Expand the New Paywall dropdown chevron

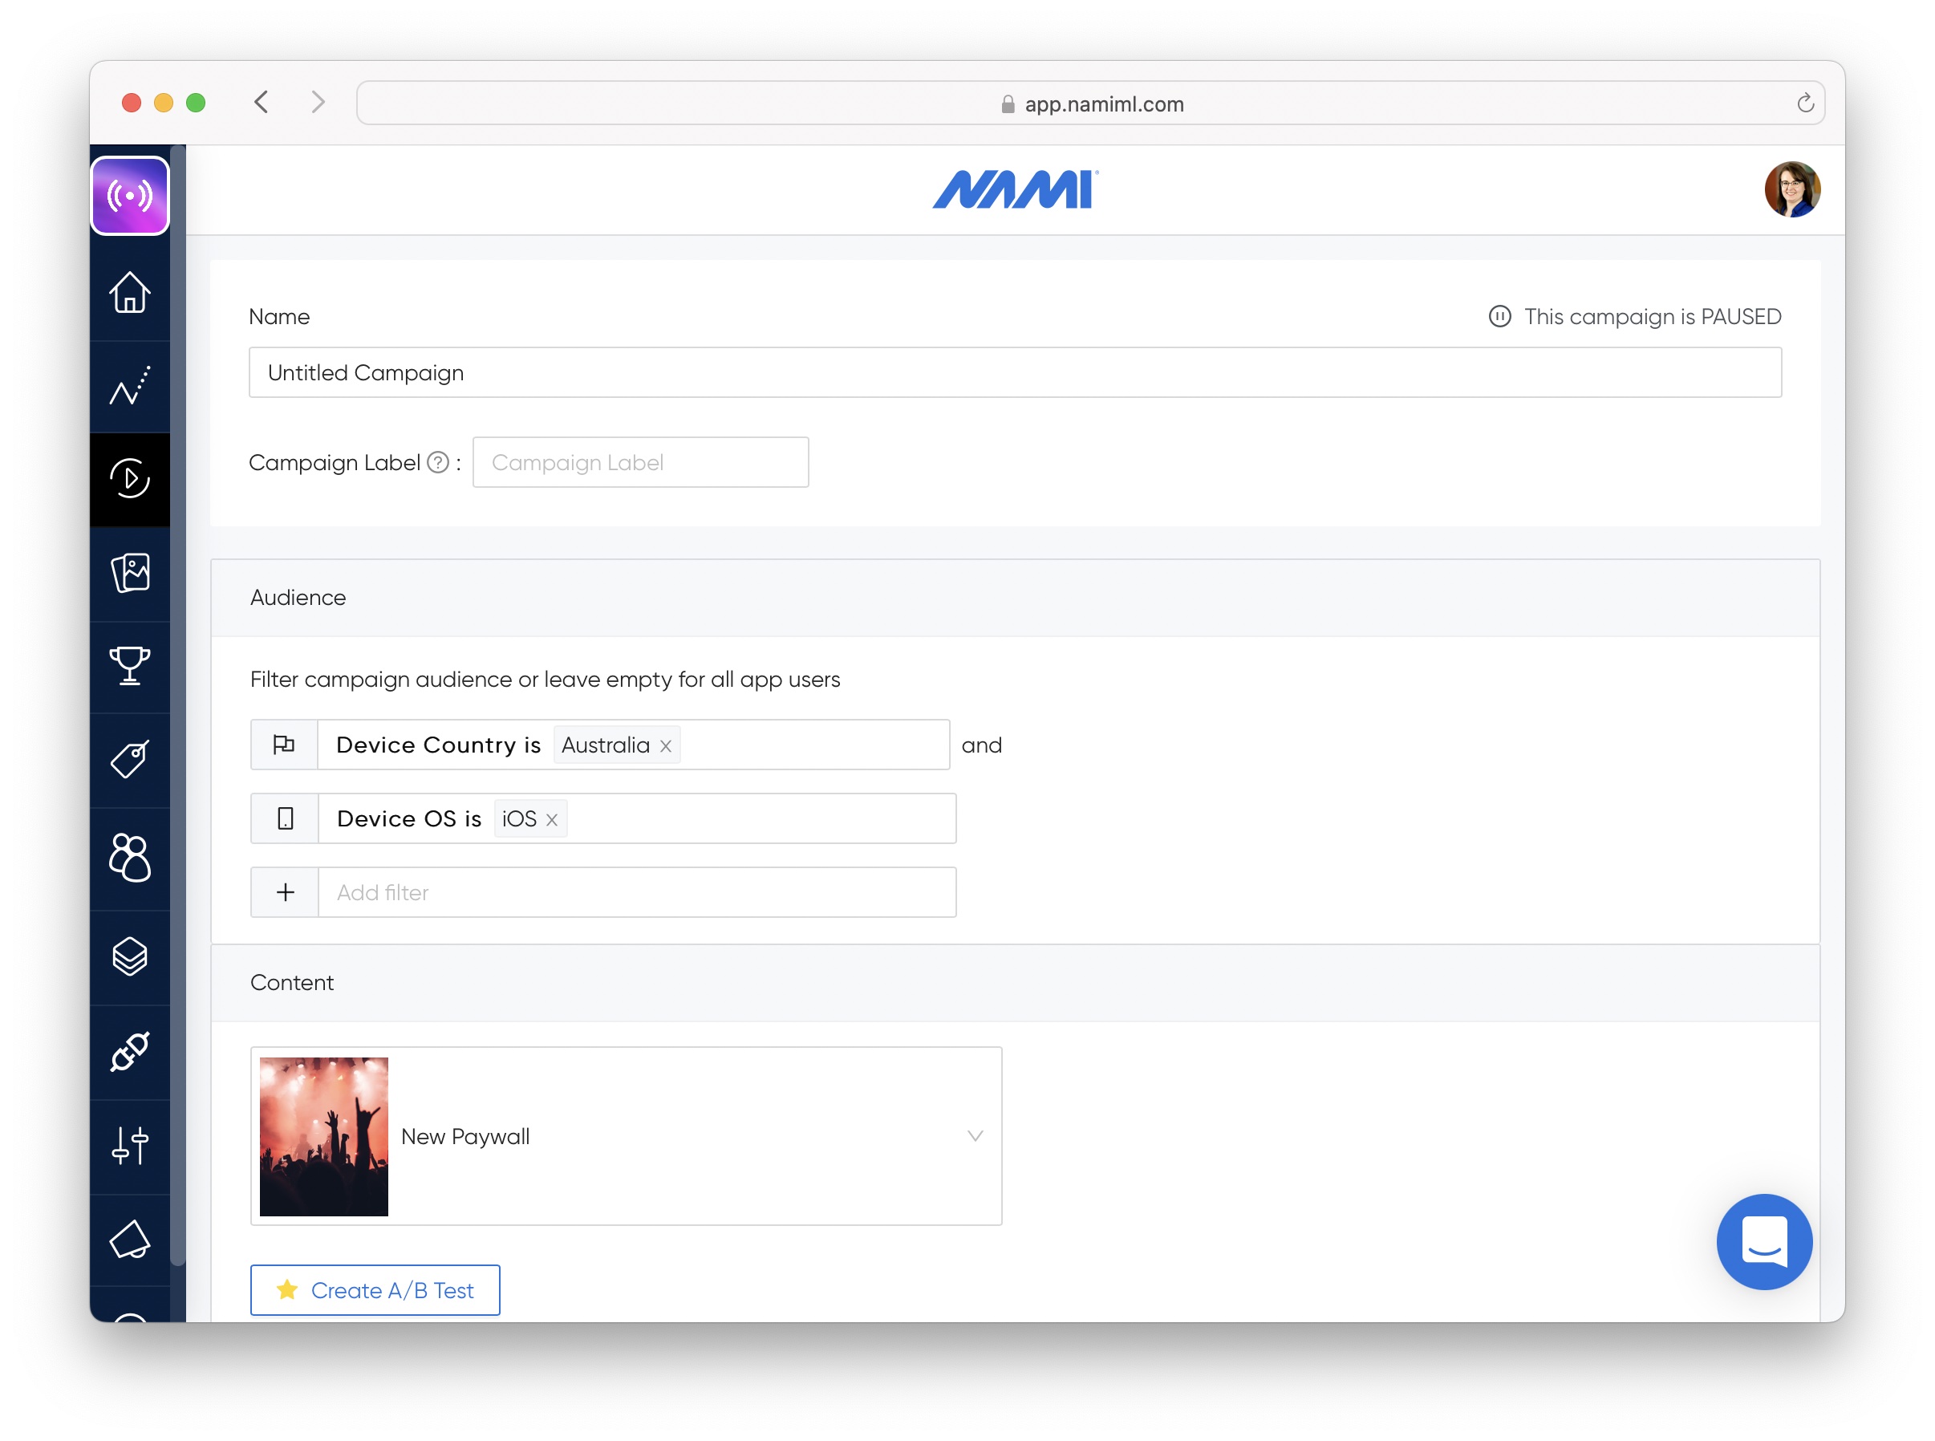[x=975, y=1137]
